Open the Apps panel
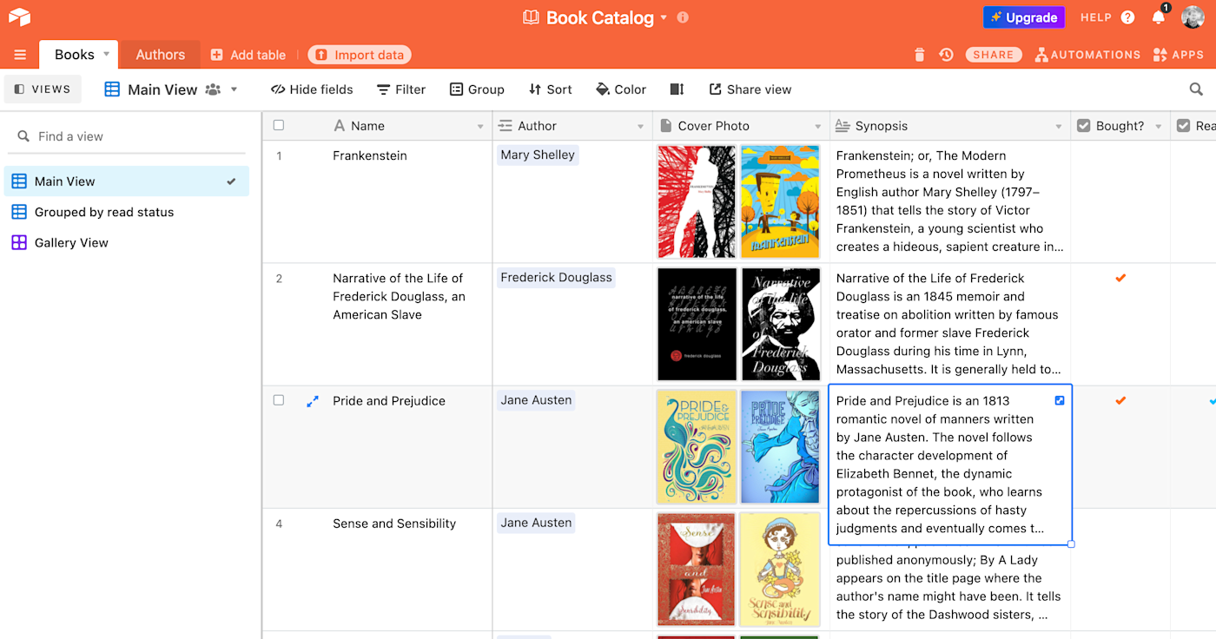This screenshot has width=1216, height=639. [1179, 55]
